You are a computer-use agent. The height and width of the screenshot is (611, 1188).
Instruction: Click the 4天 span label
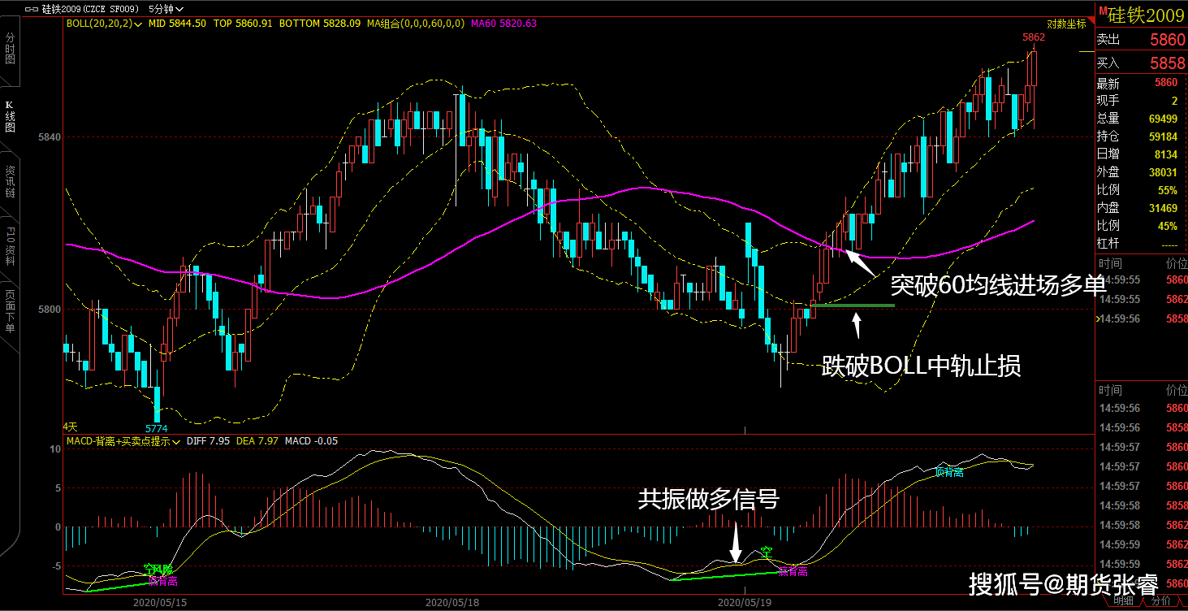pos(70,427)
